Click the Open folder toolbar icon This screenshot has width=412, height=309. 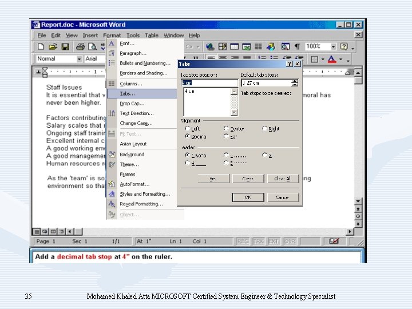53,47
